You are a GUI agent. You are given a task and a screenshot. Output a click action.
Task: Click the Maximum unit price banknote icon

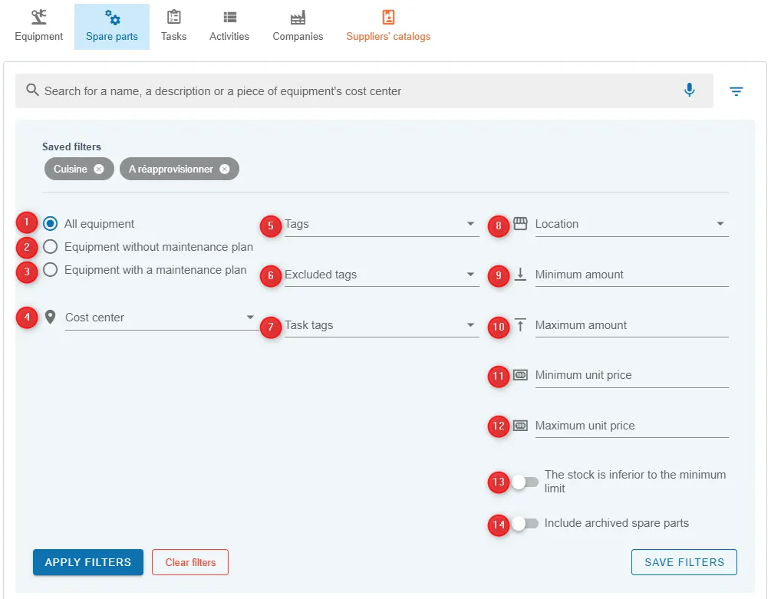(x=520, y=426)
